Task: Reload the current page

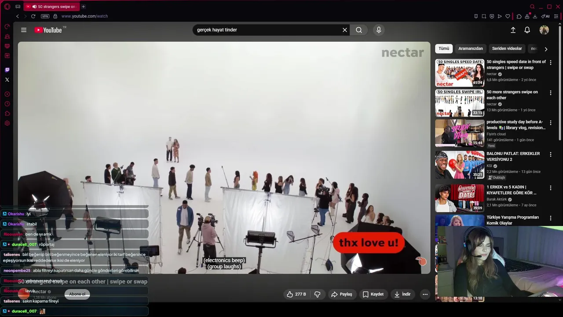Action: click(33, 16)
